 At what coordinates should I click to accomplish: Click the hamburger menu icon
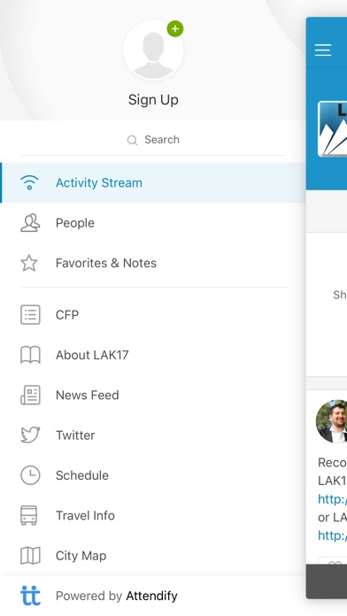click(323, 50)
